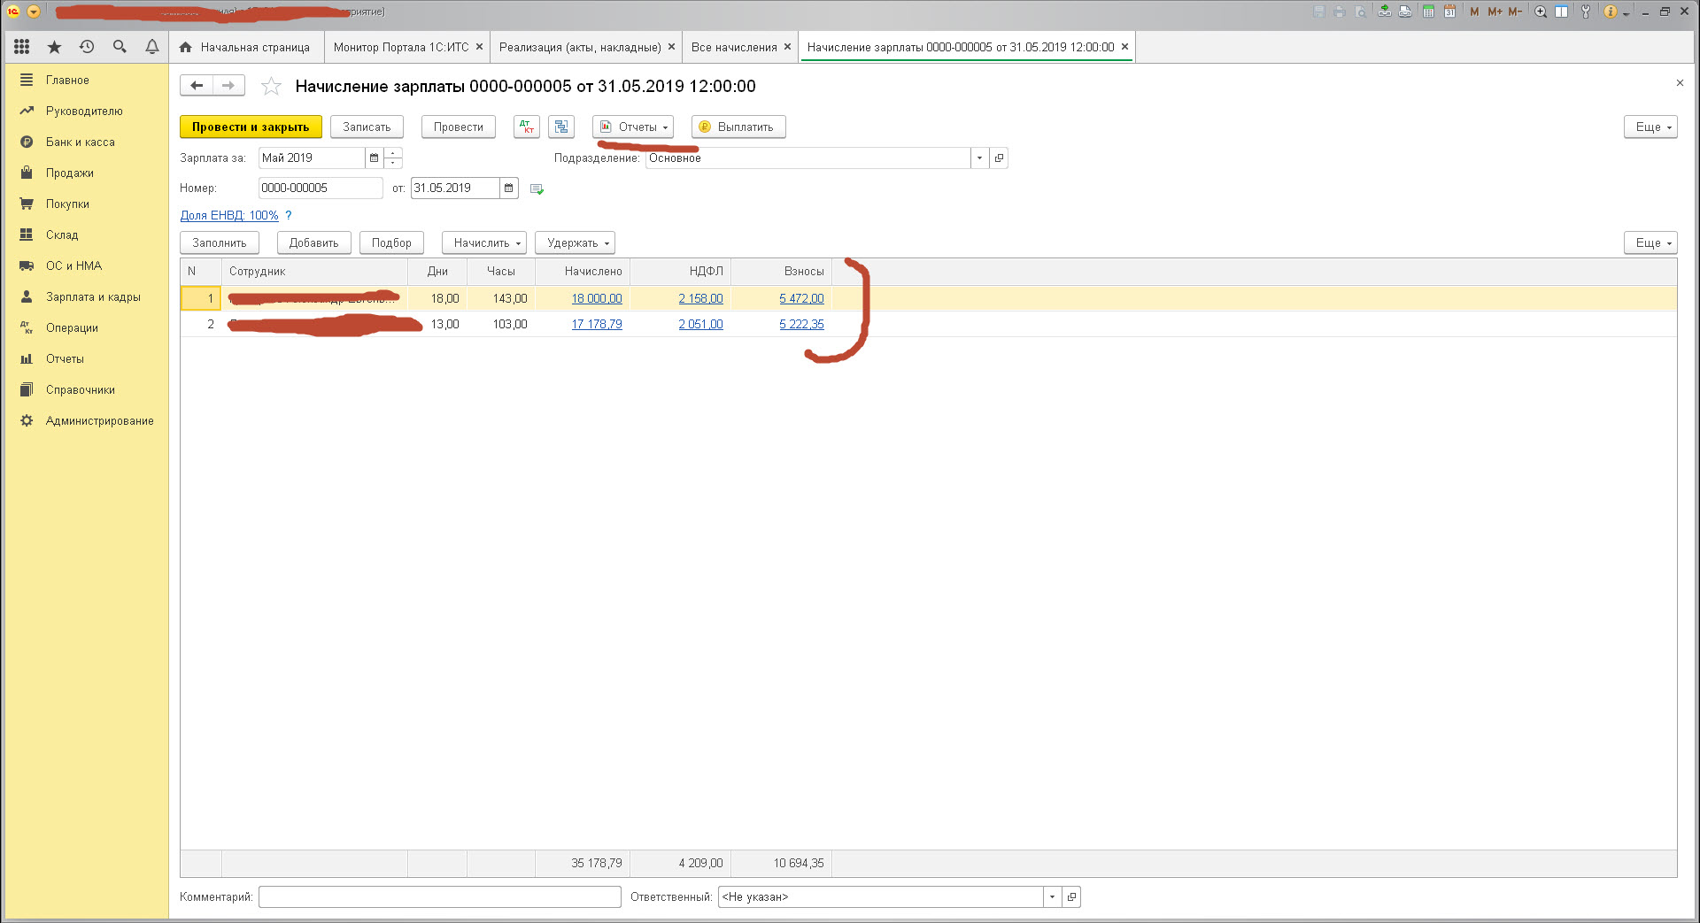The height and width of the screenshot is (923, 1700).
Task: Open calendar picker for document date
Action: point(508,188)
